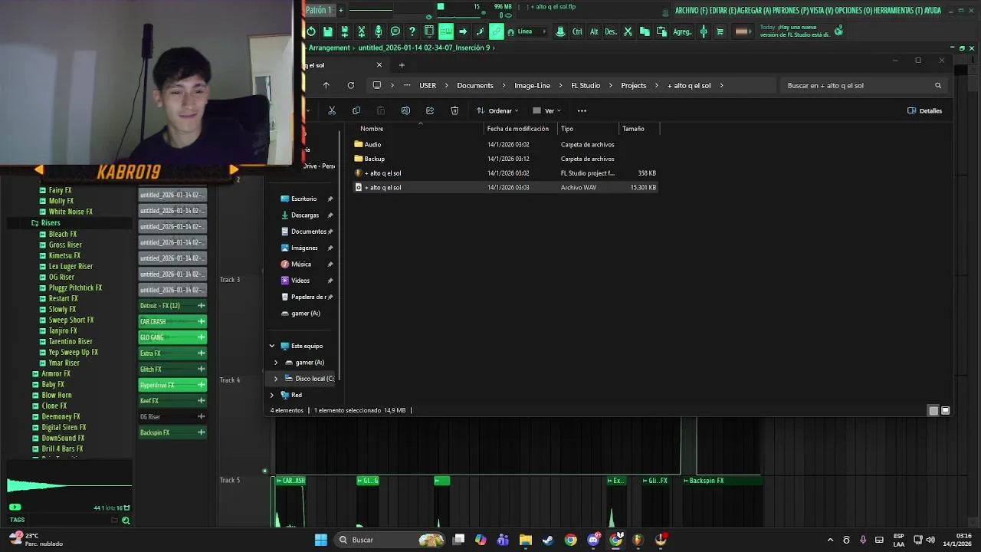
Task: Select the '+ alto q el sol' WAV file
Action: 506,187
